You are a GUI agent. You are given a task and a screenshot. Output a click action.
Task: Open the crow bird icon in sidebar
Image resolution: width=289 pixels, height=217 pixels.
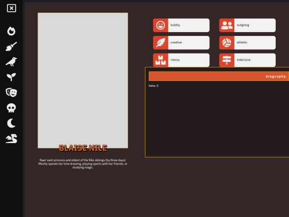click(x=11, y=62)
